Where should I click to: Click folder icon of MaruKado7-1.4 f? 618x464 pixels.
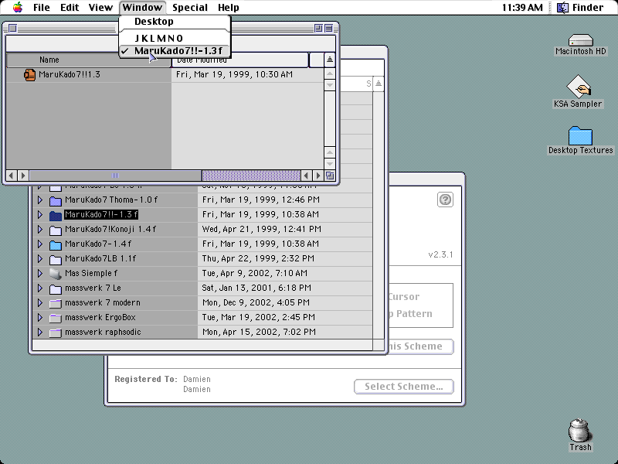(56, 244)
